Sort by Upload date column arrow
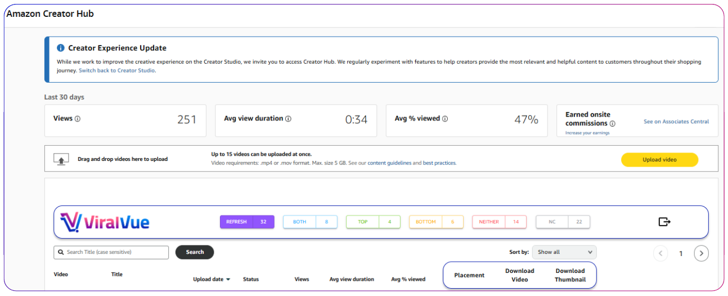This screenshot has height=296, width=728. (228, 279)
